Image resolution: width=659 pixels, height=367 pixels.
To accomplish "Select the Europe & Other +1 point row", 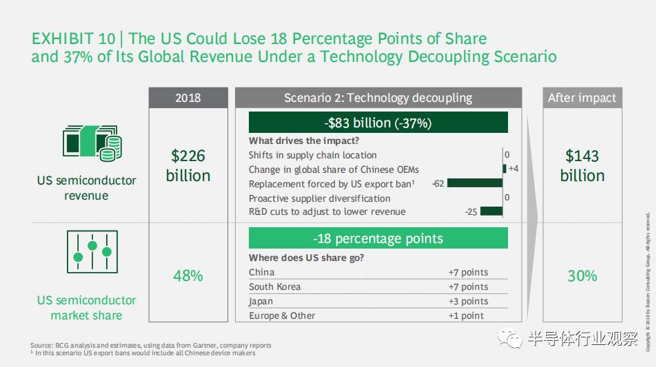I will pyautogui.click(x=378, y=315).
